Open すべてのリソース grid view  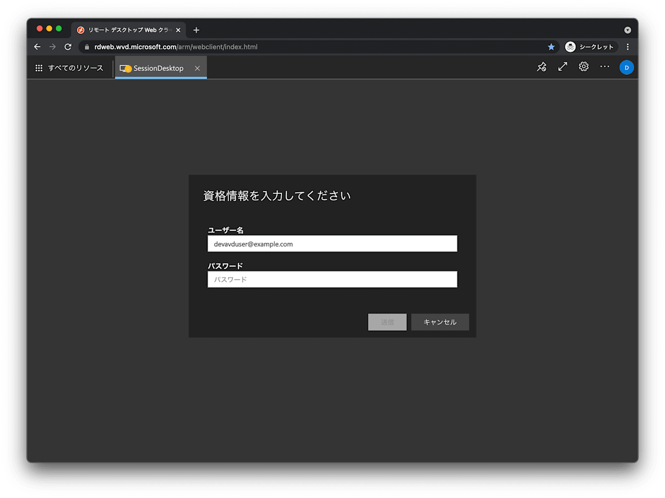[x=70, y=68]
